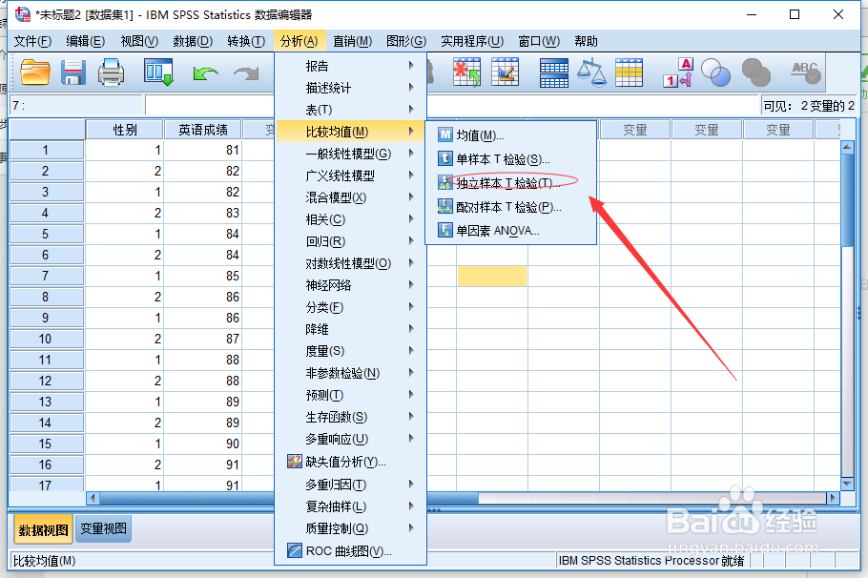Switch to Variable View (变量视图) tab

104,528
